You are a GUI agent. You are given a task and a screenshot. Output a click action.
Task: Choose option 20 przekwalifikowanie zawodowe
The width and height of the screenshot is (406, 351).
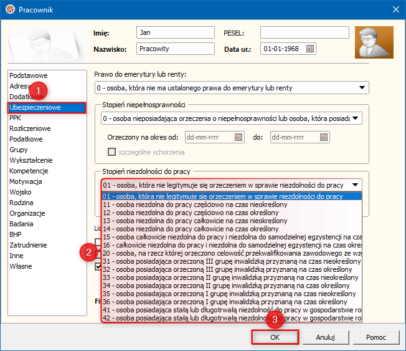click(x=232, y=253)
